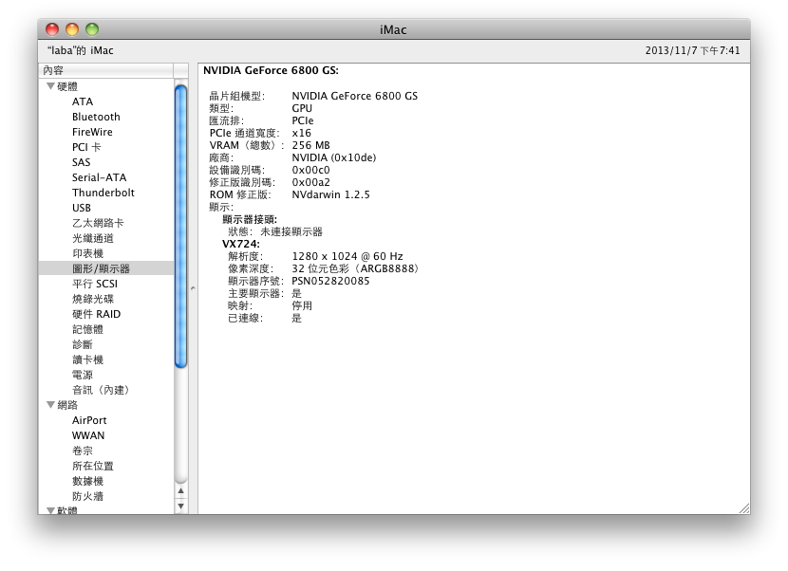Click the VX724 display heading
Screen dimensions: 788x571
241,244
